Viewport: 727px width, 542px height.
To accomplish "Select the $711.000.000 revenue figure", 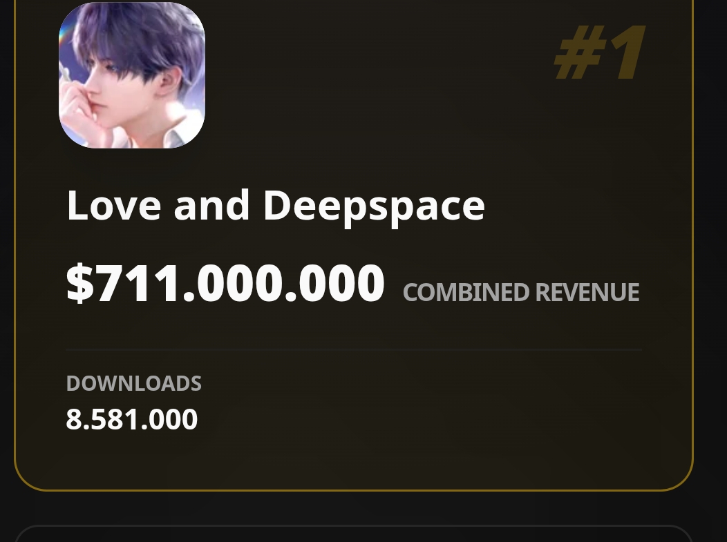I will (x=225, y=282).
